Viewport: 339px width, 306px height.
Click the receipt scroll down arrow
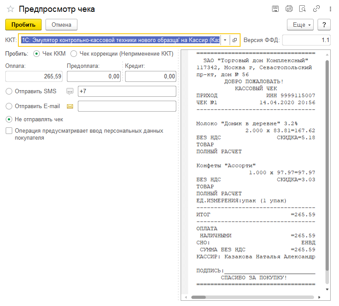point(327,289)
